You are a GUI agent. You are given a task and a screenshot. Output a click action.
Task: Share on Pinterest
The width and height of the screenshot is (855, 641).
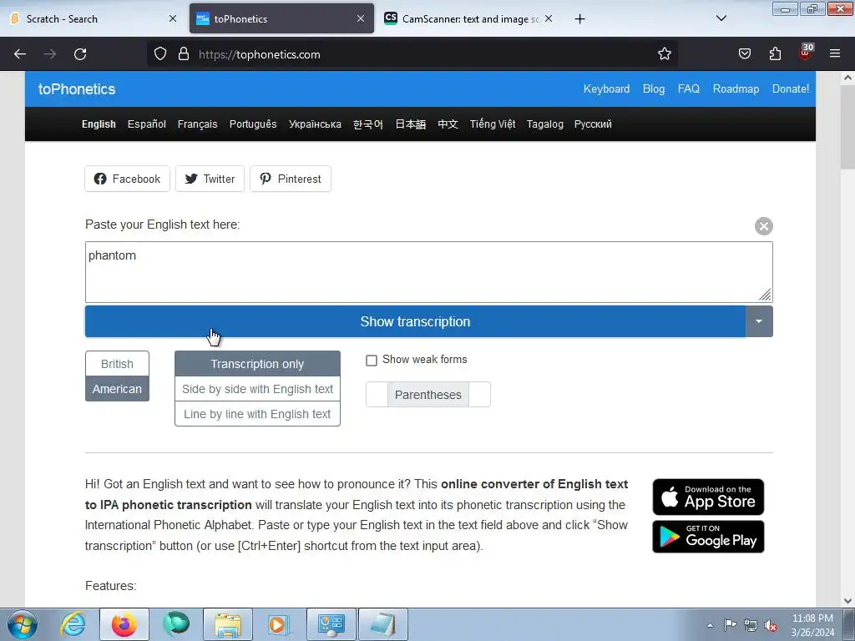(291, 179)
